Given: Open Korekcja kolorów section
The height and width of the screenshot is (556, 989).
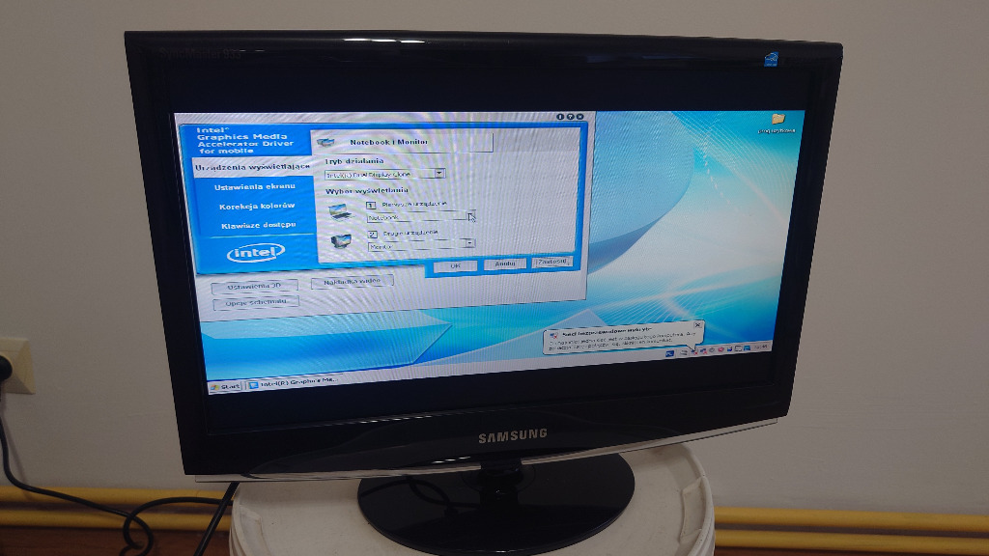Looking at the screenshot, I should tap(257, 207).
